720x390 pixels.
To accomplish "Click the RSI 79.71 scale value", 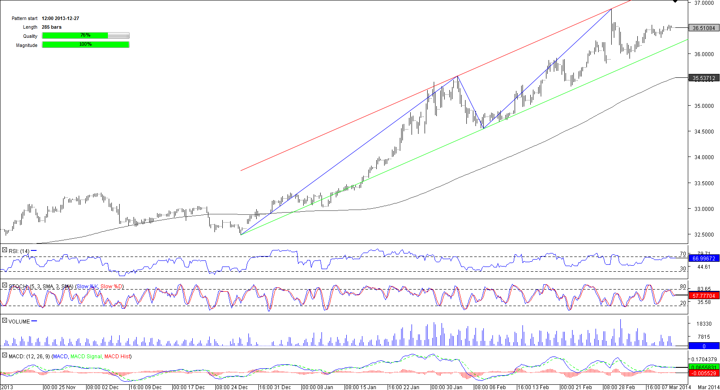I will point(704,253).
